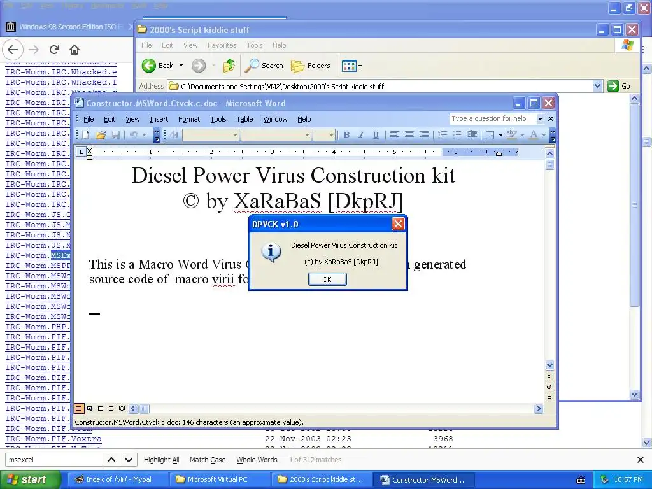Click Search in the Explorer toolbar
This screenshot has width=652, height=489.
pos(264,66)
